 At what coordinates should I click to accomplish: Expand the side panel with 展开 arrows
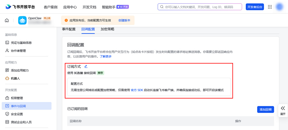click(283, 110)
